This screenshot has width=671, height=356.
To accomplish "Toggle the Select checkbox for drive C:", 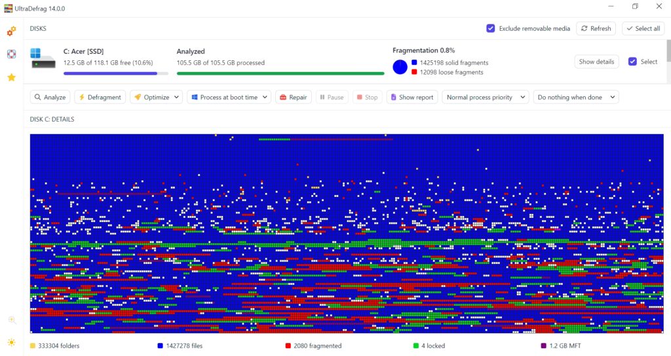I will [632, 62].
